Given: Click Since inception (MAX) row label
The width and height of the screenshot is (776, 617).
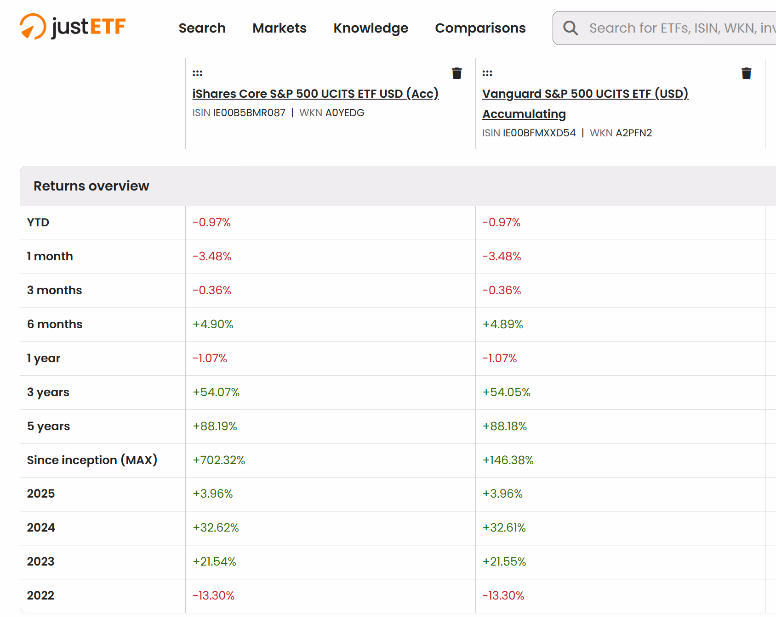Looking at the screenshot, I should [92, 460].
